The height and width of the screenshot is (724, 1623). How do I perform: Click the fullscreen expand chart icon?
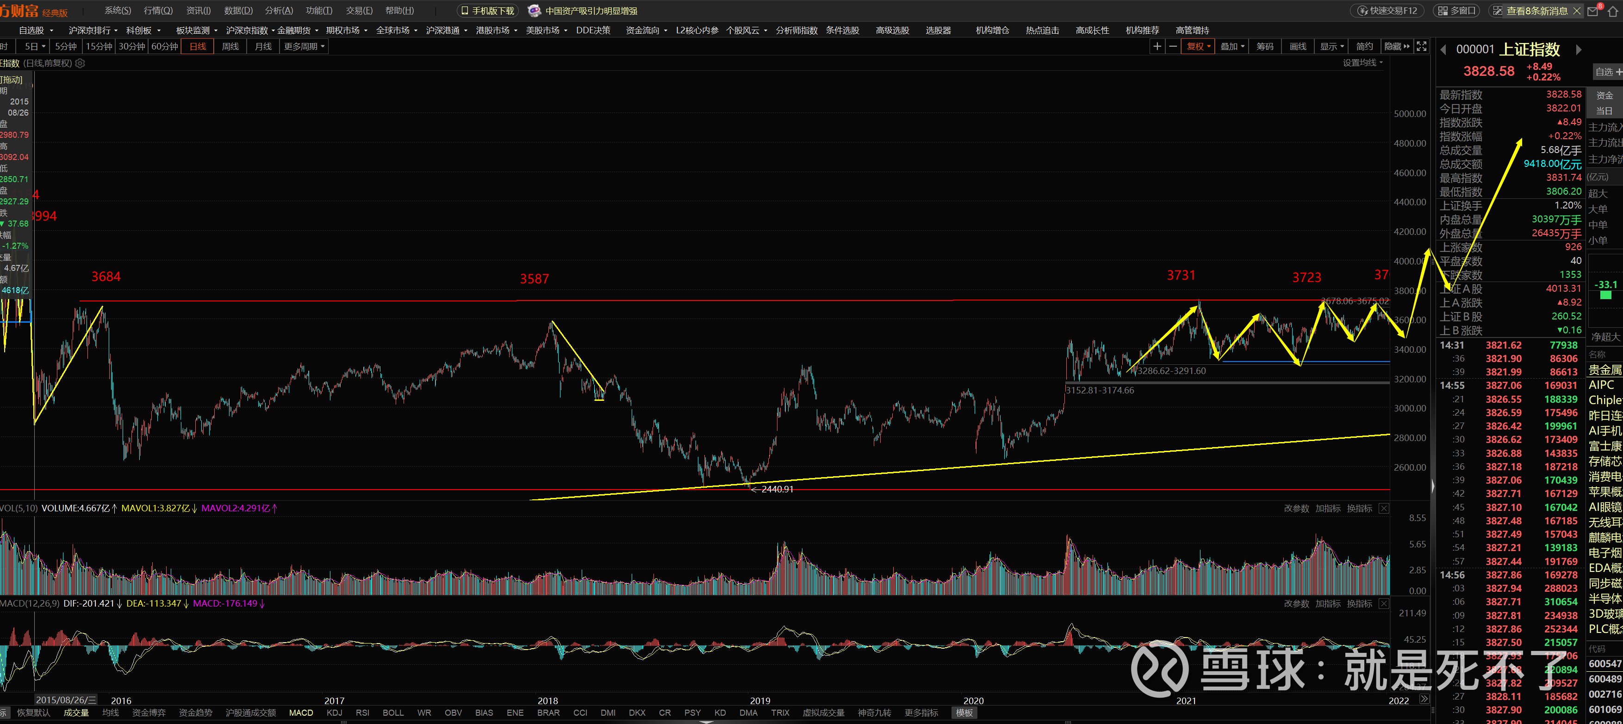[1421, 47]
